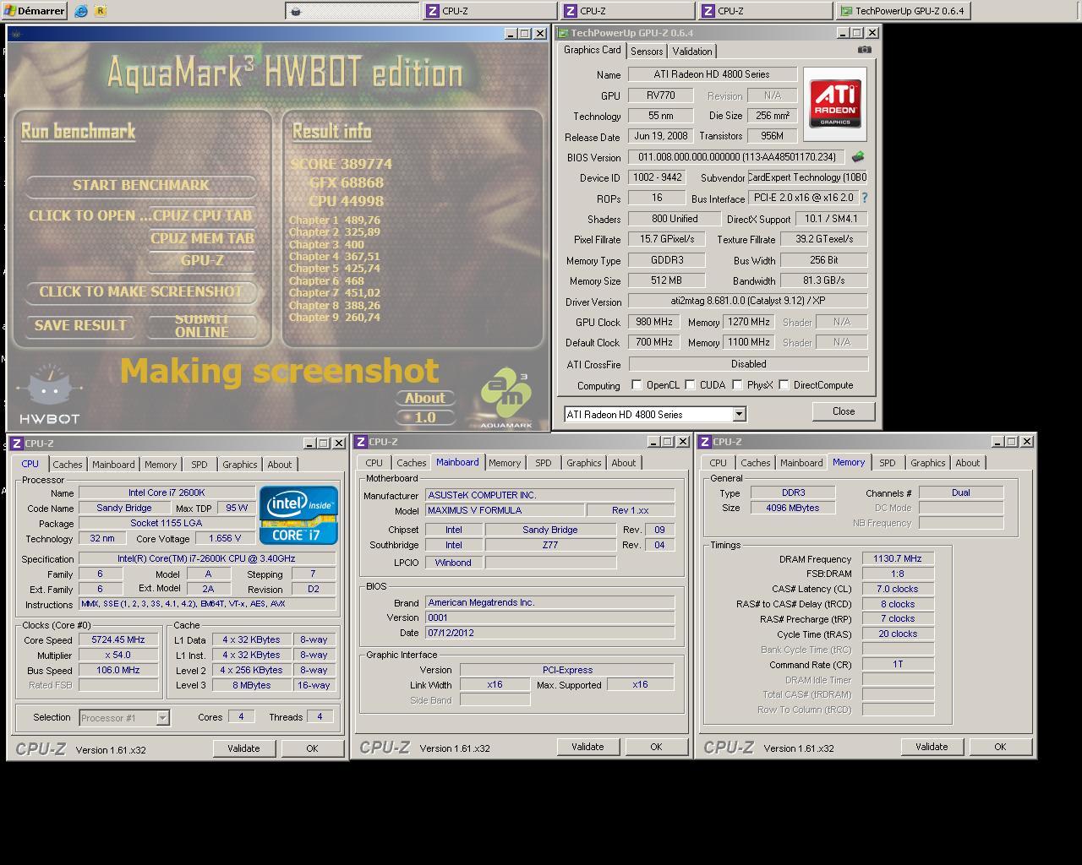Click the About button in AquaMark

tap(424, 398)
